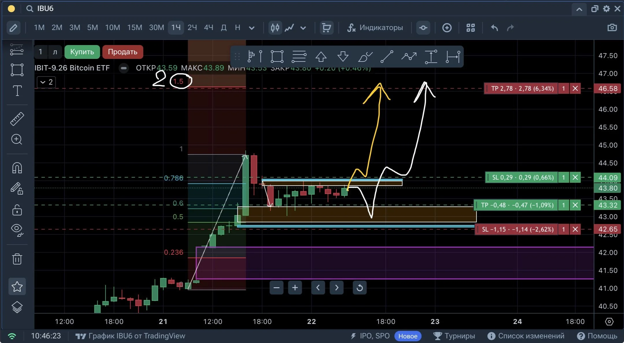Zoom in chart with plus button
The image size is (624, 343).
point(295,288)
